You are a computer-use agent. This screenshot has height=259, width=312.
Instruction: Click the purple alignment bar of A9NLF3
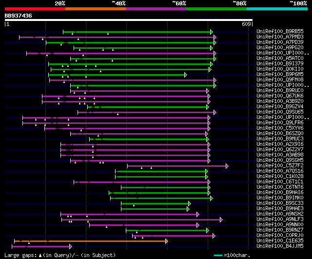coord(141,220)
